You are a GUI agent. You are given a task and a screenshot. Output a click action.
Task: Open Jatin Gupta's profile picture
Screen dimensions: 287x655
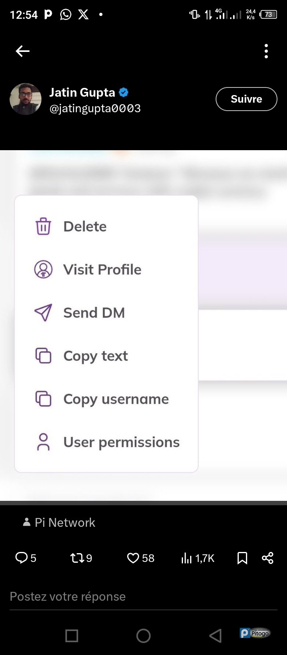pos(26,99)
